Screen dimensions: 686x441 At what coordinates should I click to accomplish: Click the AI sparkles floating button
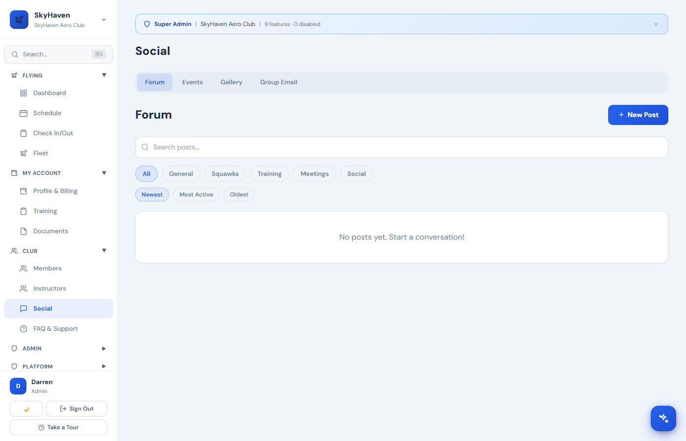pyautogui.click(x=663, y=418)
